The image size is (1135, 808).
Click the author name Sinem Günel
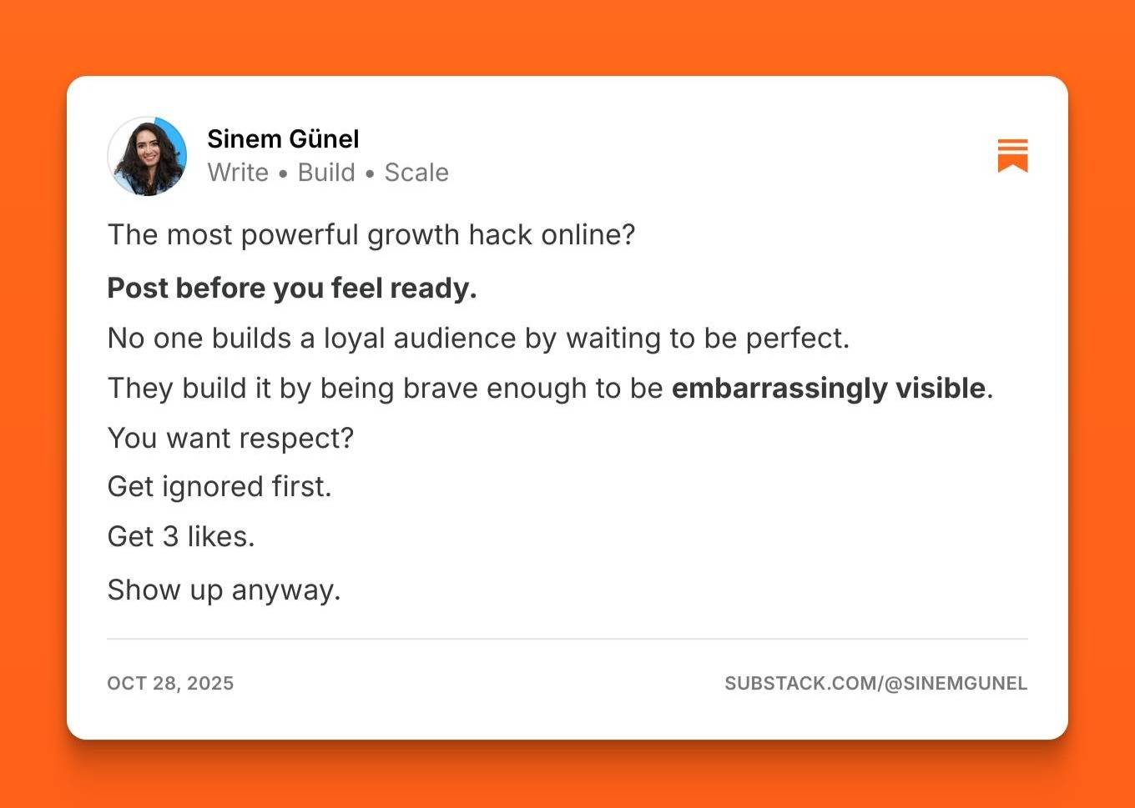click(283, 138)
